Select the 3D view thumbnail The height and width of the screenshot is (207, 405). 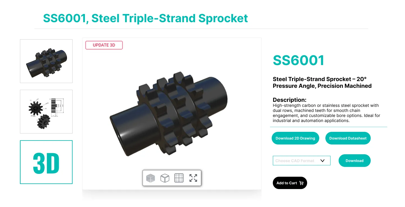(46, 162)
